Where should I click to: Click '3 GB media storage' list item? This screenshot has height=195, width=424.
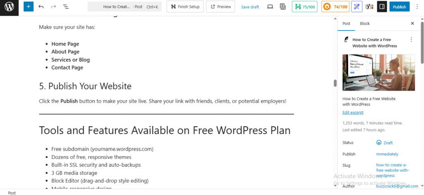[x=74, y=173]
